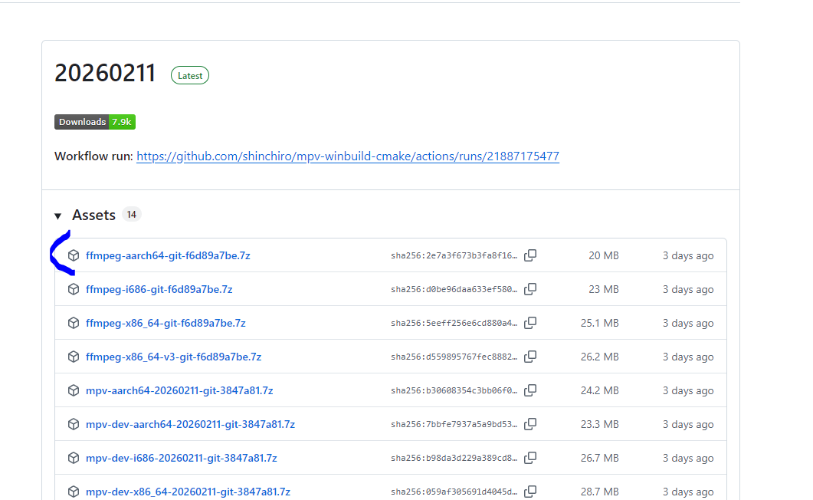Click package icon beside mpv-dev-i686-20260211-git-3847a81.7z

[74, 458]
